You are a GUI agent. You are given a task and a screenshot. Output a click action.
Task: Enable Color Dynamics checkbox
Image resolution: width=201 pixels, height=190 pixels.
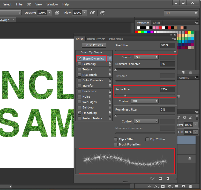click(79, 80)
